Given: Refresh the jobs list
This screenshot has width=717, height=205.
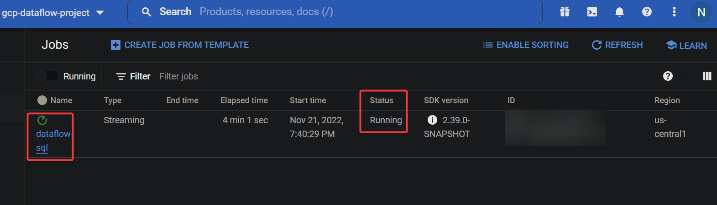Looking at the screenshot, I should [x=617, y=45].
